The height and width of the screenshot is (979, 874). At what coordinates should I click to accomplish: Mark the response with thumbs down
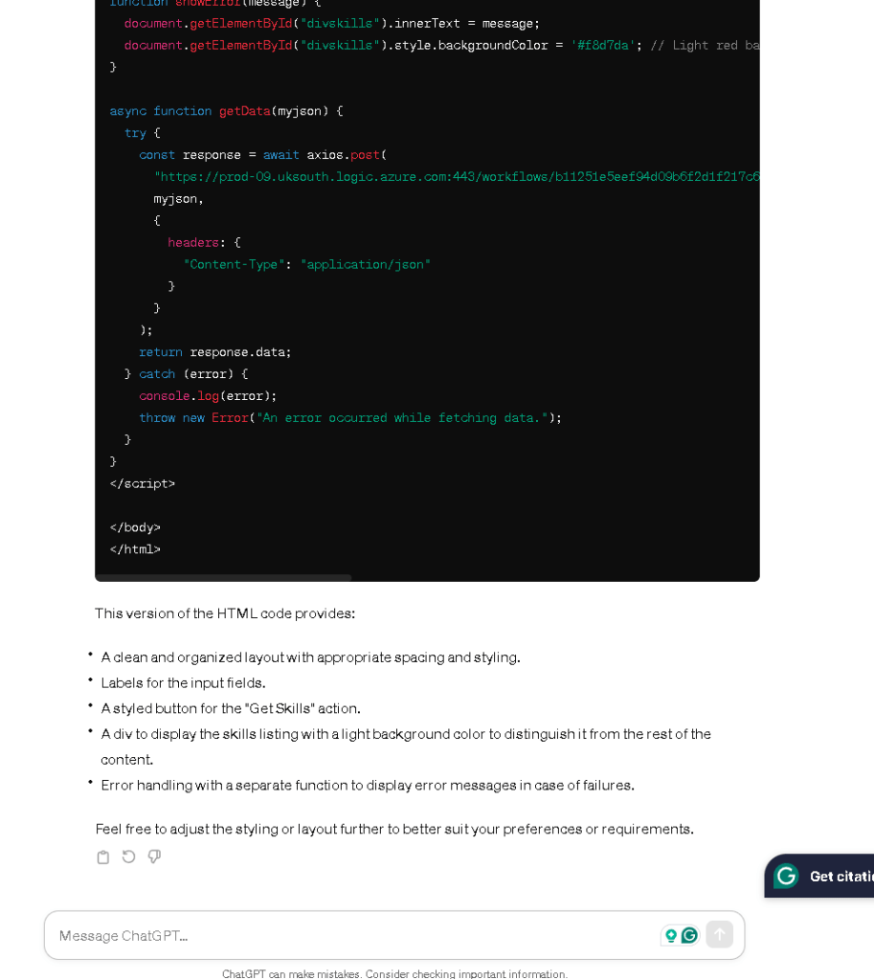154,857
